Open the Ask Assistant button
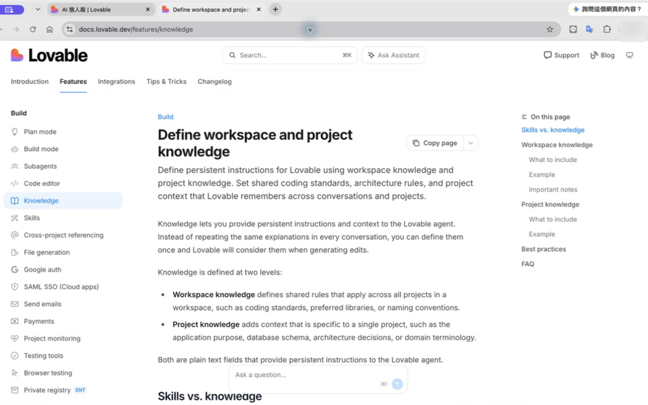The height and width of the screenshot is (405, 648). (394, 56)
